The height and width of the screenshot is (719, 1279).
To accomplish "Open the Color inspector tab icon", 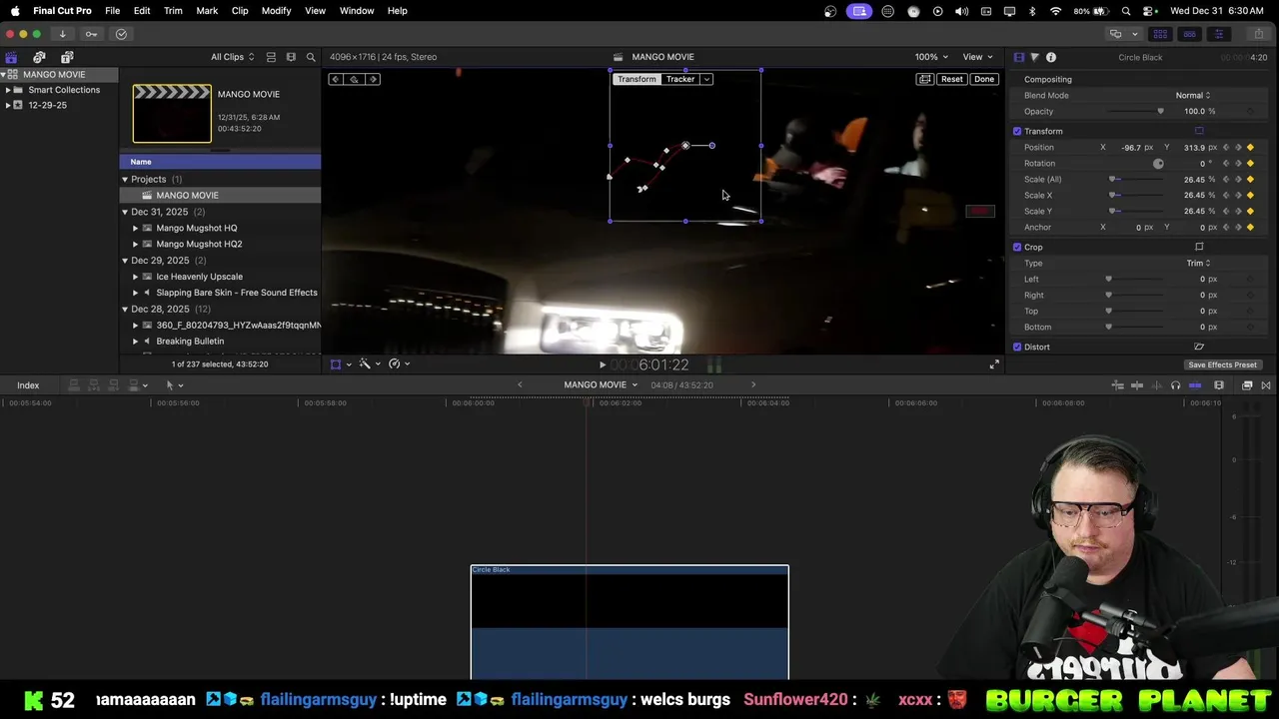I will click(x=1034, y=57).
